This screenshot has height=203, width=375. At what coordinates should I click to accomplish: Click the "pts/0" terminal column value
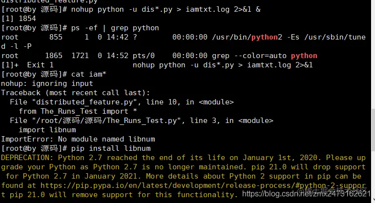tap(144, 56)
